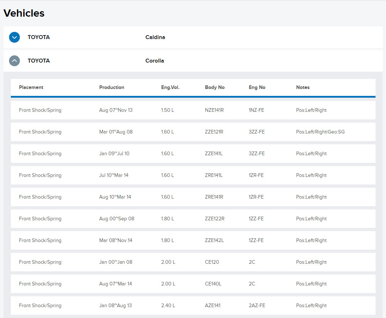Click engine number 2AZ-FE
This screenshot has height=318, width=386.
click(x=257, y=305)
